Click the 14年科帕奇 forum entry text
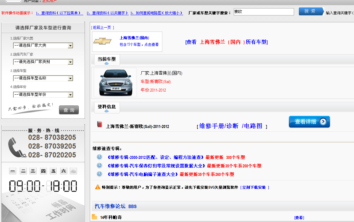 [111, 217]
